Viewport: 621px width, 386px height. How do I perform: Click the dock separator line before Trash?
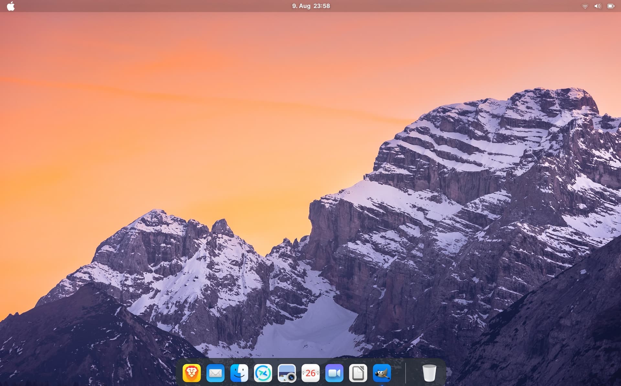[x=406, y=373]
